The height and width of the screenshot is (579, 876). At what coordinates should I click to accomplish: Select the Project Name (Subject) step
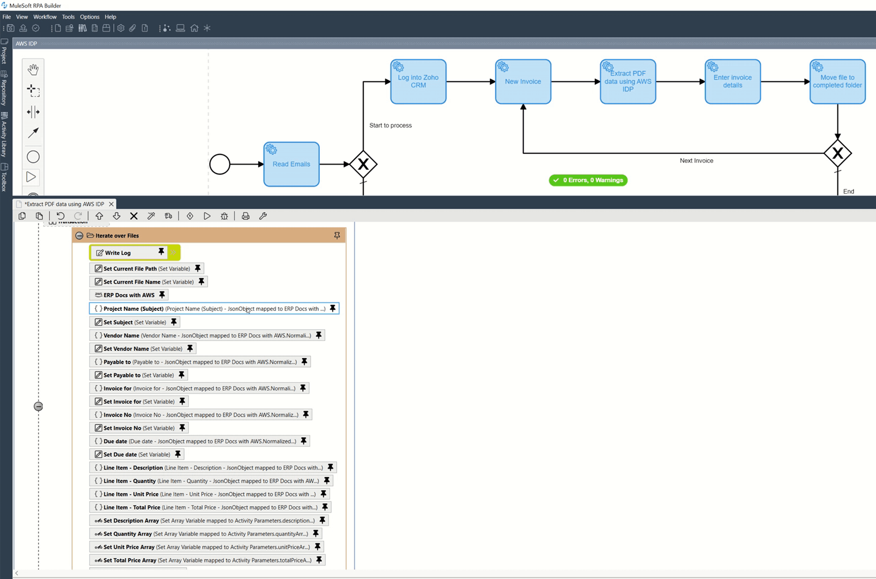pyautogui.click(x=214, y=308)
